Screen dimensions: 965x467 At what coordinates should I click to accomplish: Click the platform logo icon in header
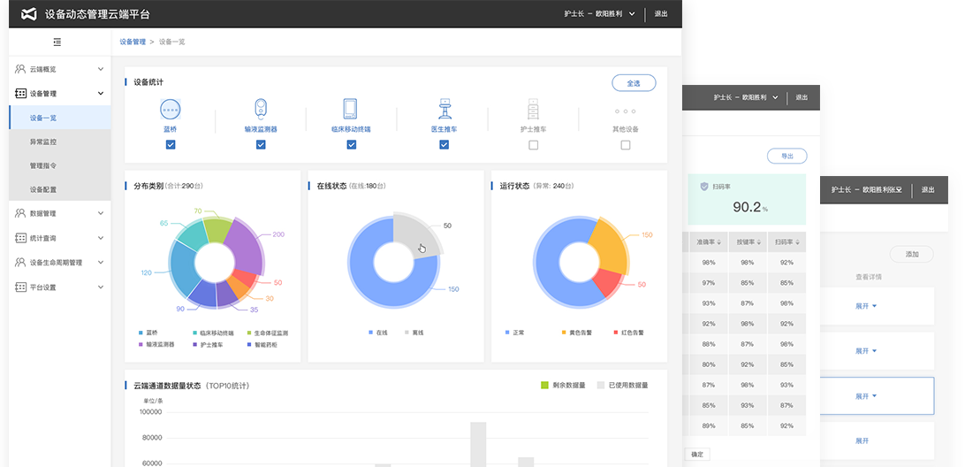29,13
